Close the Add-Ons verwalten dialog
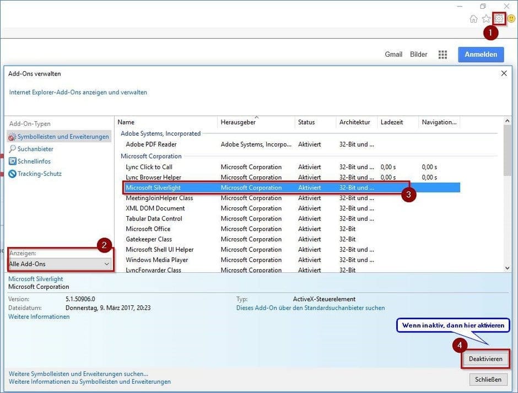Viewport: 518px width, 393px height. click(x=504, y=73)
